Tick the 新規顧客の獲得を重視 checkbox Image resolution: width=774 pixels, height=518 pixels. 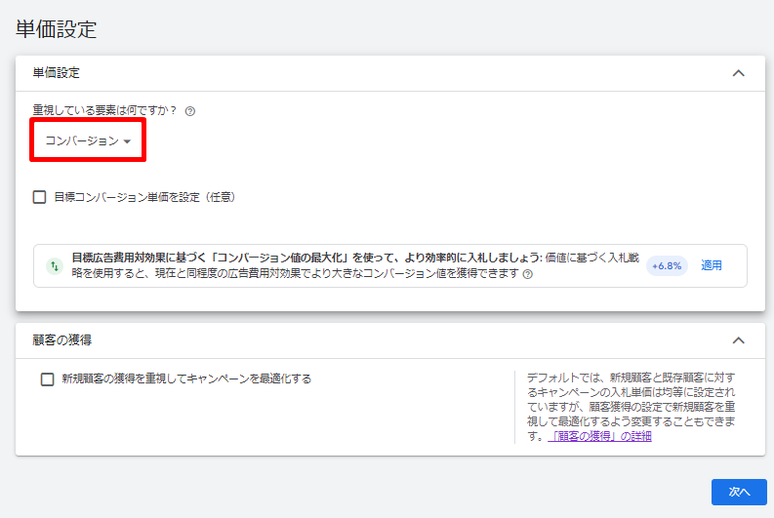click(x=47, y=379)
